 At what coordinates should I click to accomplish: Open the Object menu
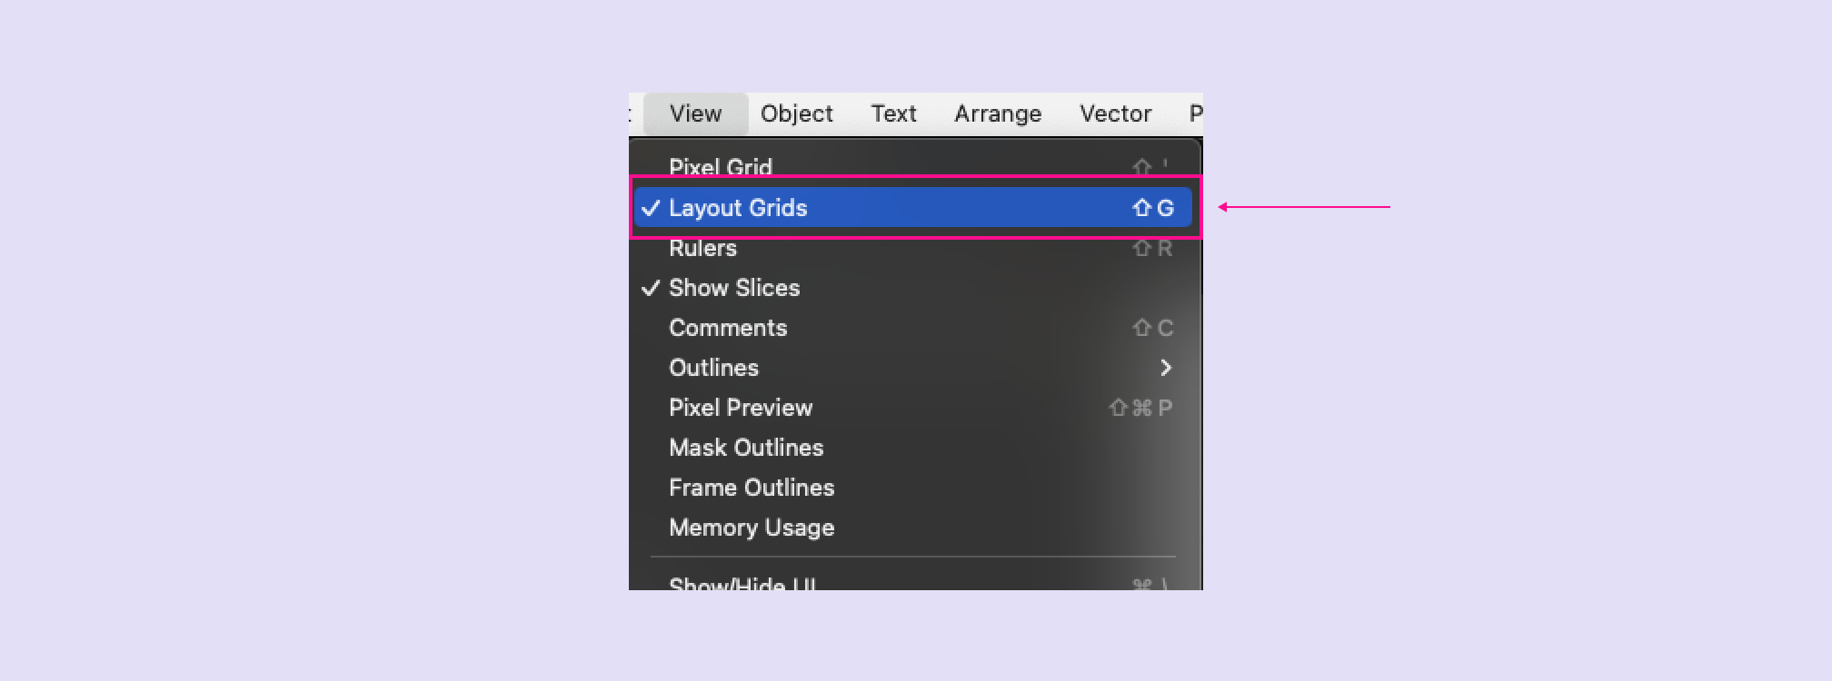tap(796, 113)
